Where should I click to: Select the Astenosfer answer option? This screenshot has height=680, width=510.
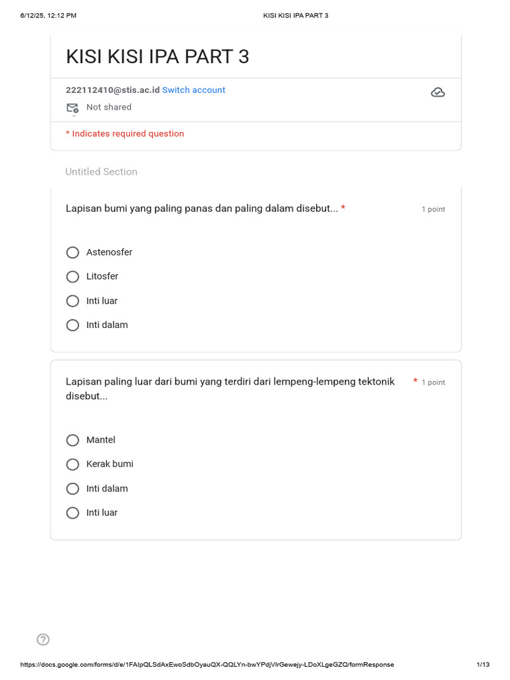click(x=73, y=252)
